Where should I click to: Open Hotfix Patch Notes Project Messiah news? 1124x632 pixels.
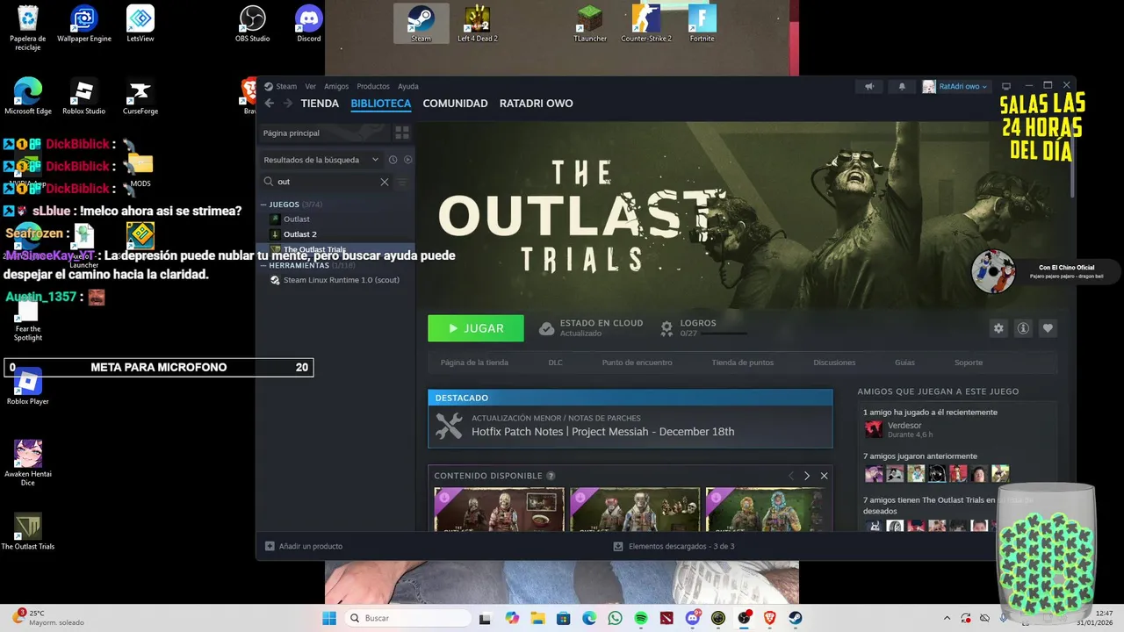click(x=630, y=427)
